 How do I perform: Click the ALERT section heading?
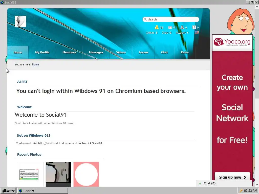22,82
